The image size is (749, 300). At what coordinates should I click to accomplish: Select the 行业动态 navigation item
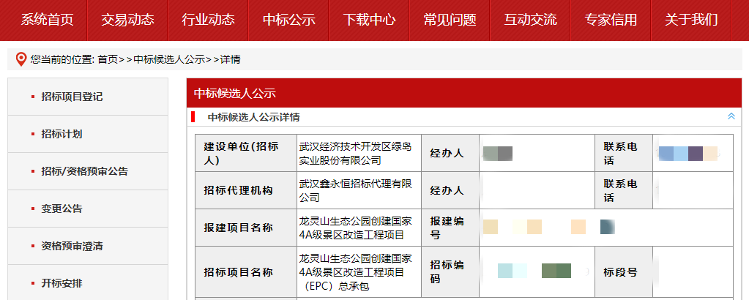point(208,20)
